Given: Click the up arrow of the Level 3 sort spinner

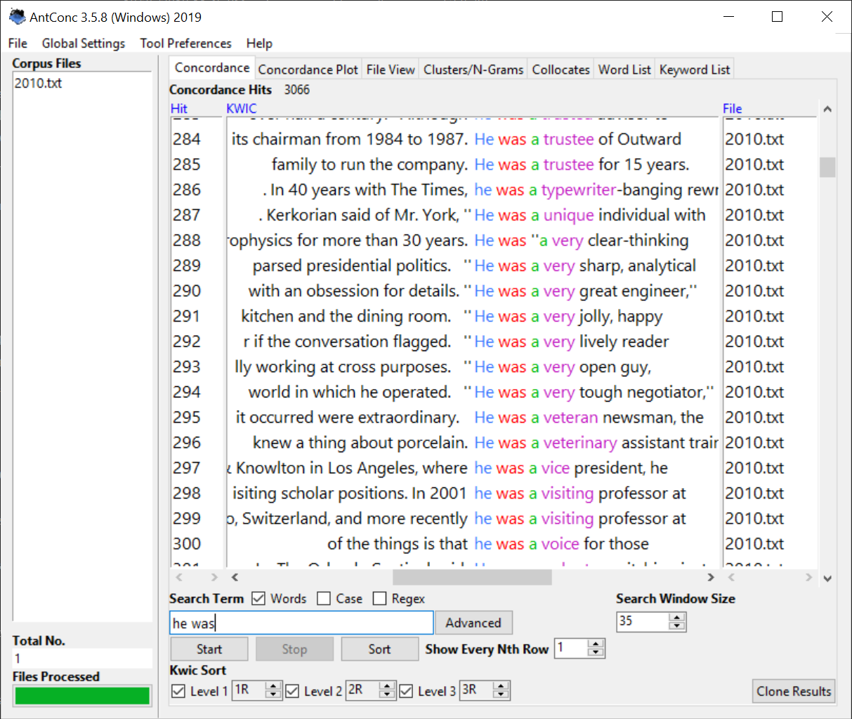Looking at the screenshot, I should click(x=501, y=686).
